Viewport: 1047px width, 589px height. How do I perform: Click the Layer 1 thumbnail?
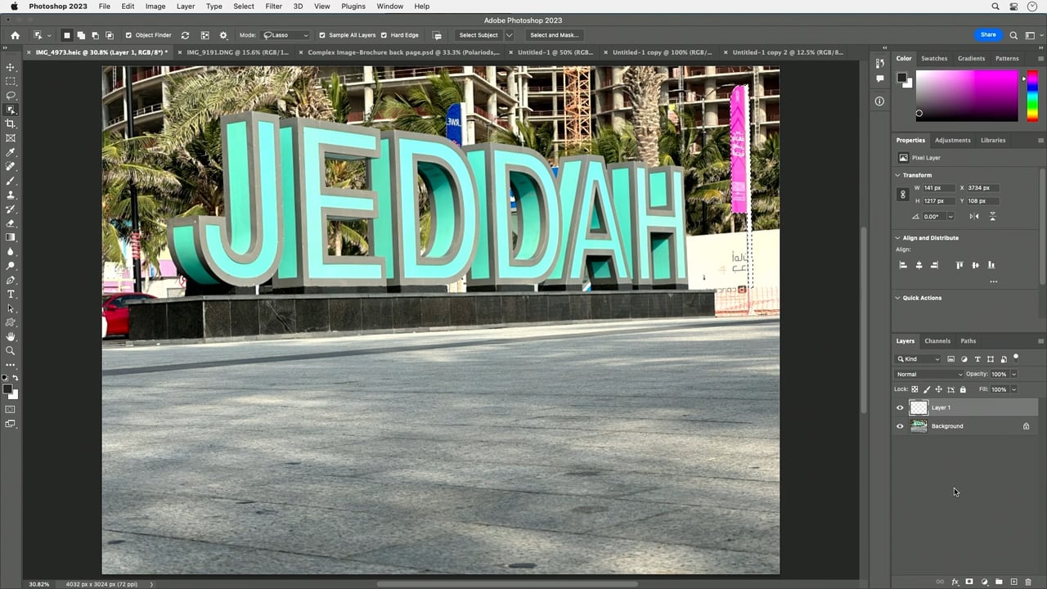[x=919, y=407]
